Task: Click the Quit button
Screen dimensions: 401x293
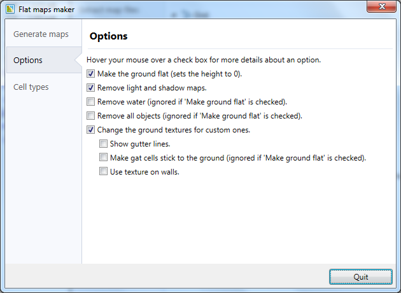Action: pyautogui.click(x=361, y=276)
